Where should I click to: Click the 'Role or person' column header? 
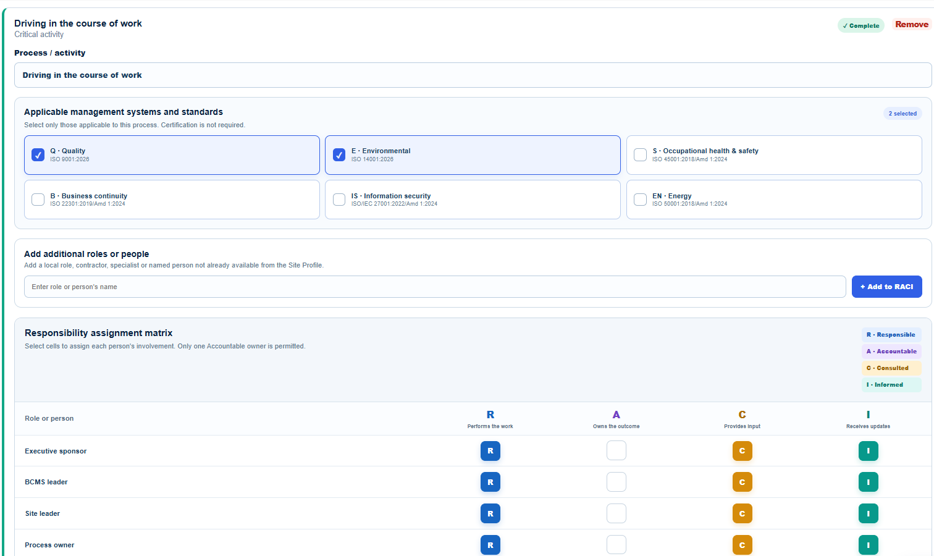point(49,418)
